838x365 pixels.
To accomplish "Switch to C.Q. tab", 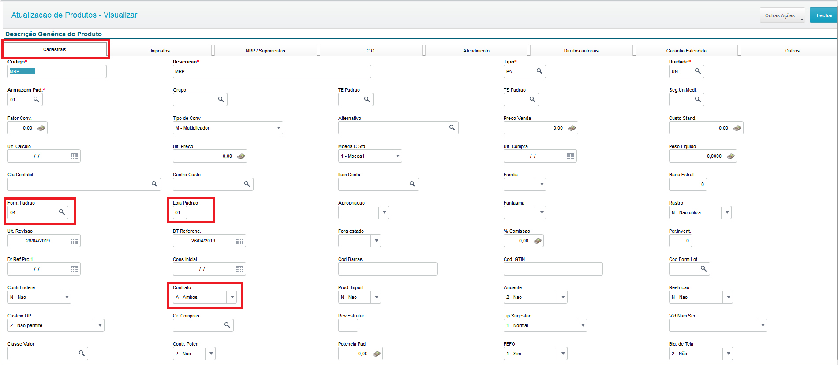I will [x=371, y=51].
